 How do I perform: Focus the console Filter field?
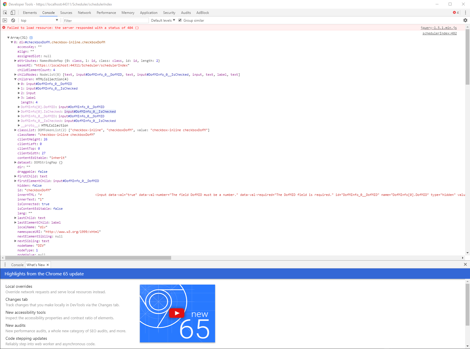106,21
